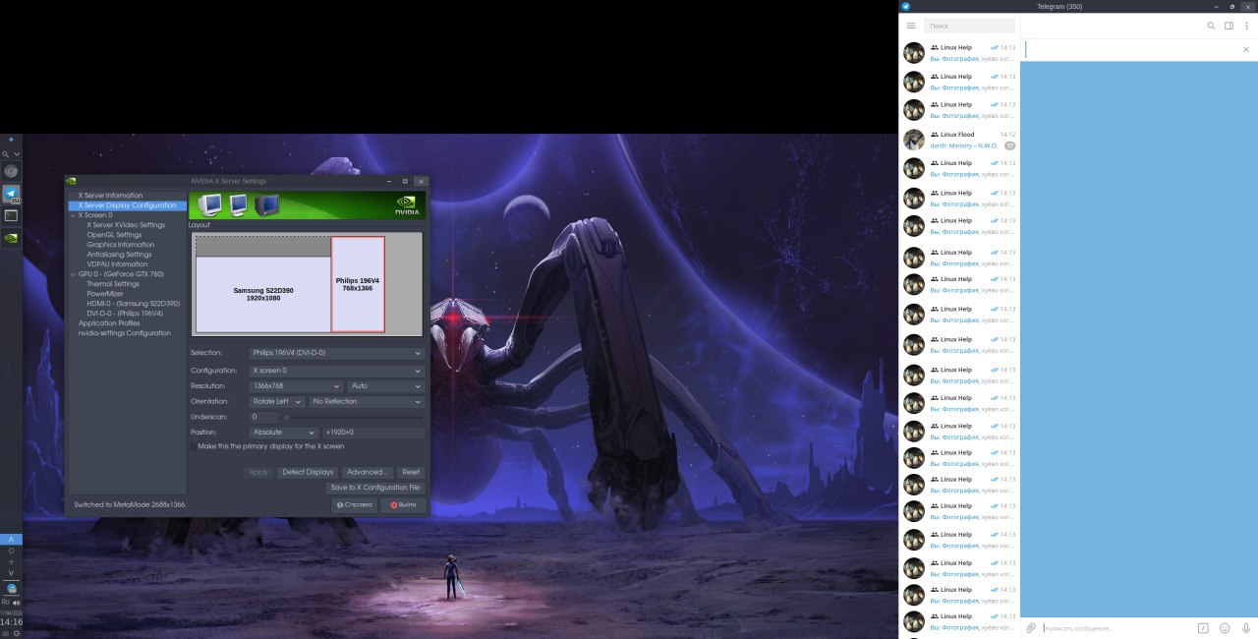1258x639 pixels.
Task: Collapse the GPU 0 GeForce GTX 760 node
Action: pos(73,274)
